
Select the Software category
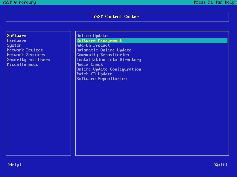point(17,36)
